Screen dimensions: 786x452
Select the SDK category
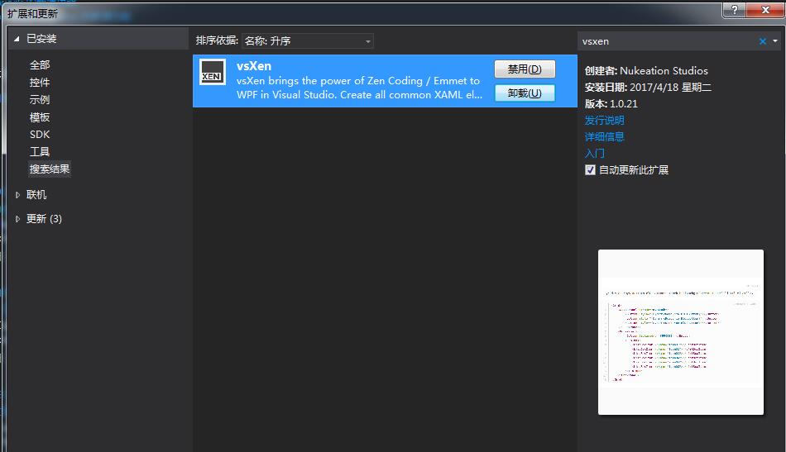click(x=40, y=134)
